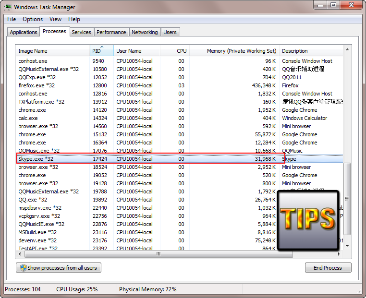Select the firefox.exe *32 process
The width and height of the screenshot is (366, 298).
tap(179, 85)
